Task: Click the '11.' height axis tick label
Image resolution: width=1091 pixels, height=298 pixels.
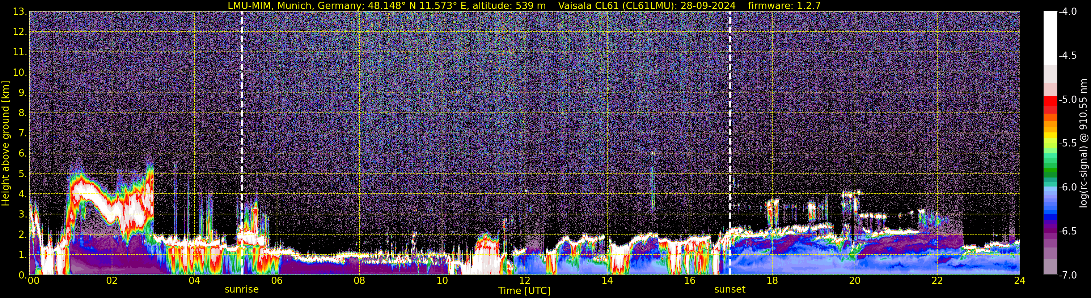Action: coord(20,52)
